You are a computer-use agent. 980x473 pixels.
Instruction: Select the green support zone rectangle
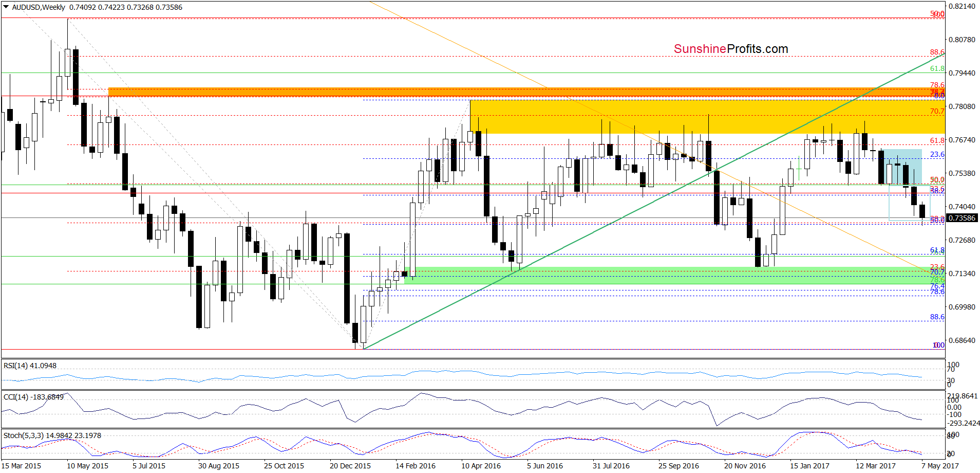tap(674, 276)
